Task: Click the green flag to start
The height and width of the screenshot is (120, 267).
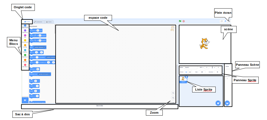Action: (180, 21)
